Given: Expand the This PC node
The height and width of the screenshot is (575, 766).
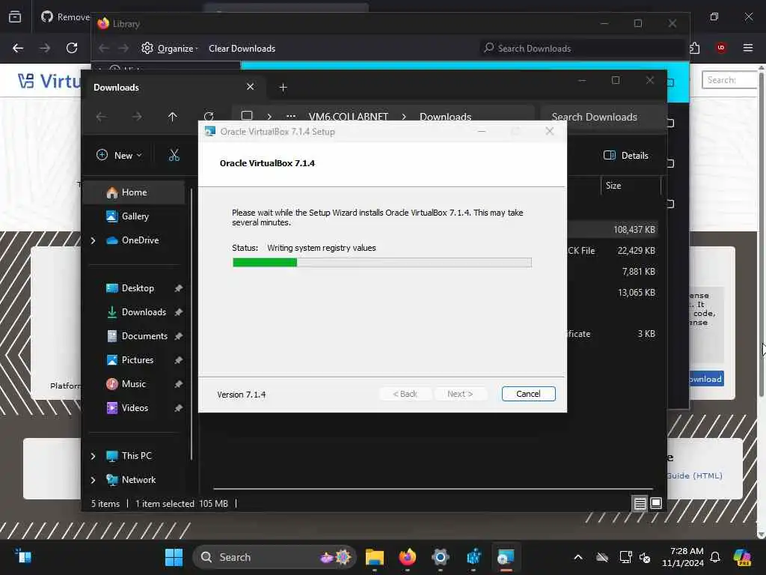Looking at the screenshot, I should click(93, 456).
